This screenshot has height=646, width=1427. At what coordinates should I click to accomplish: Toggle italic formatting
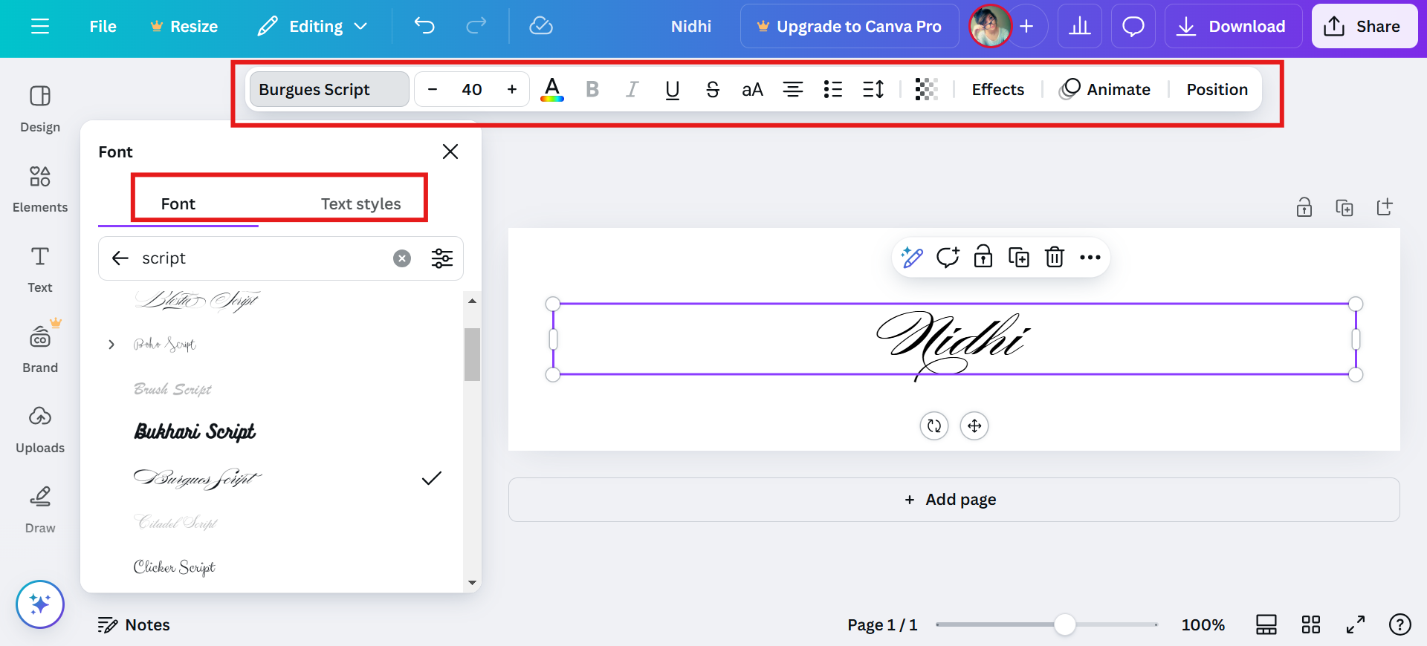[632, 90]
